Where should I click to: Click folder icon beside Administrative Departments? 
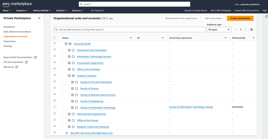(73, 114)
